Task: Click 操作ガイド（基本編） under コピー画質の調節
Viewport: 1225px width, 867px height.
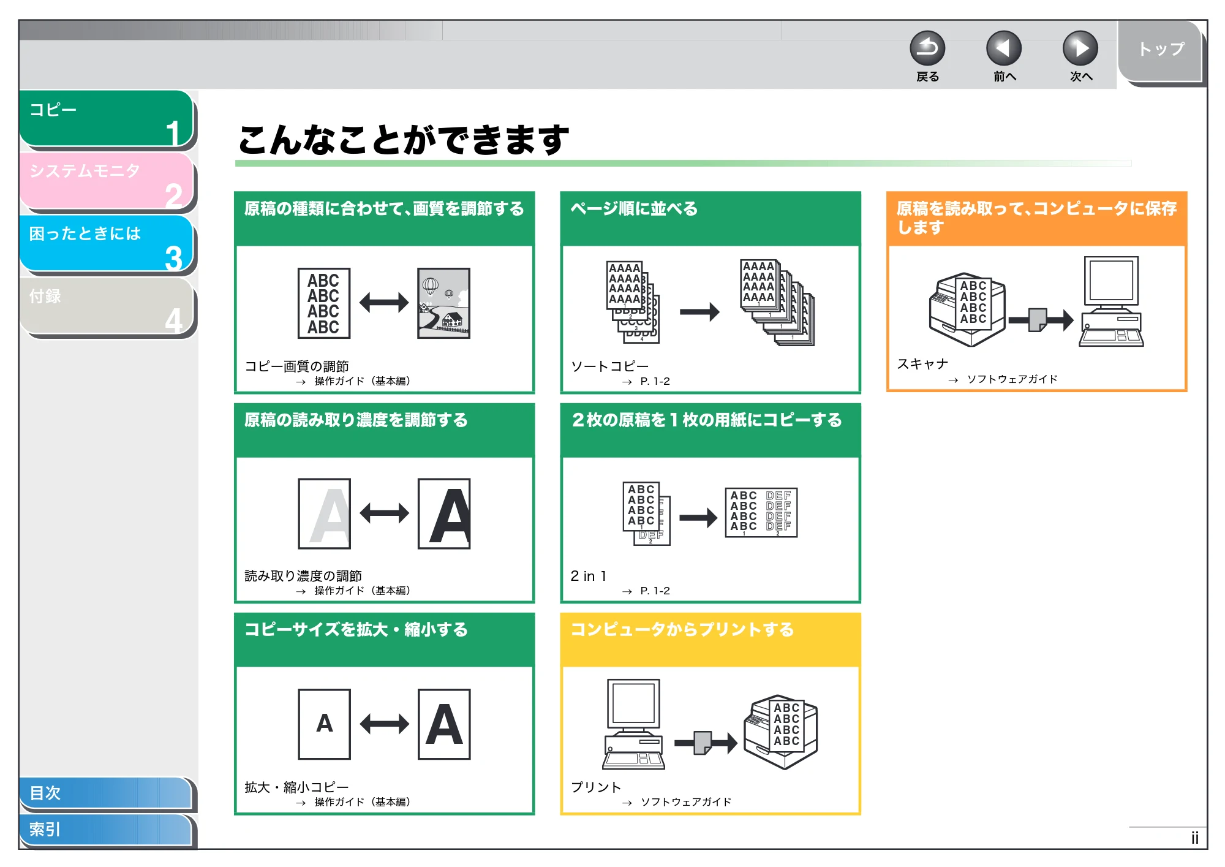Action: coord(363,381)
